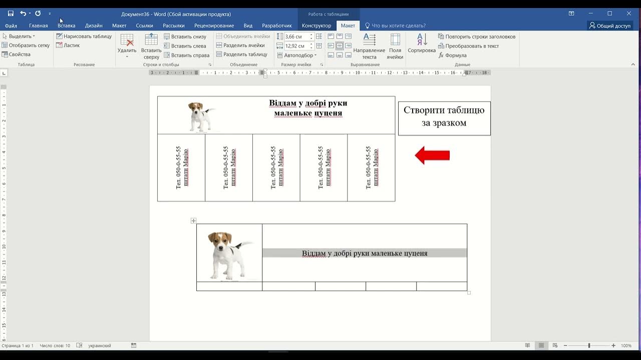Open Sort (Сортировка) dialog
The width and height of the screenshot is (641, 360).
(422, 43)
